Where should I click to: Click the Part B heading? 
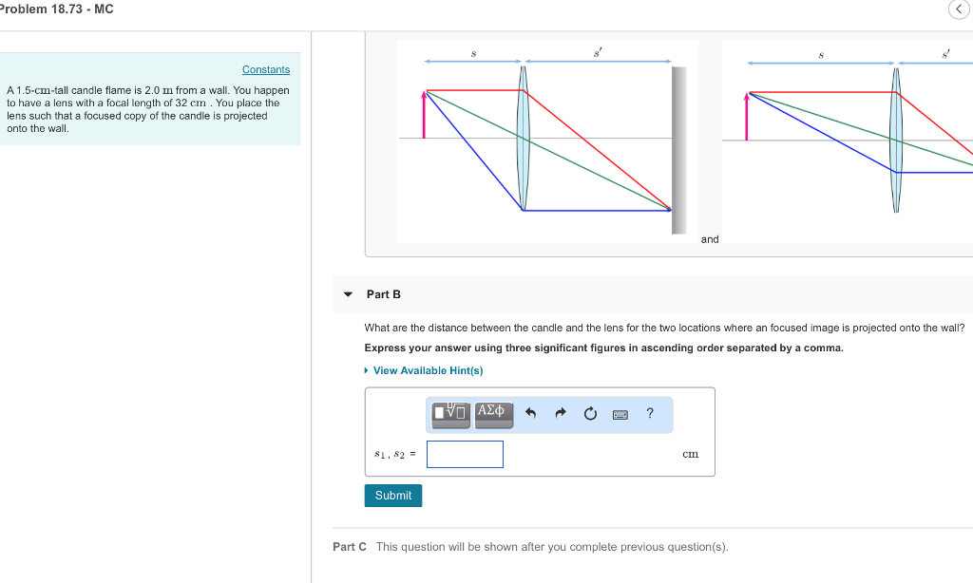384,294
